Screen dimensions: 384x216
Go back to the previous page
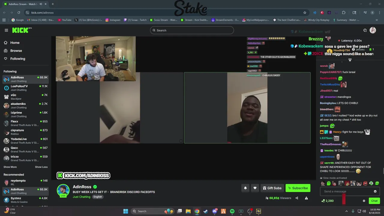4,13
